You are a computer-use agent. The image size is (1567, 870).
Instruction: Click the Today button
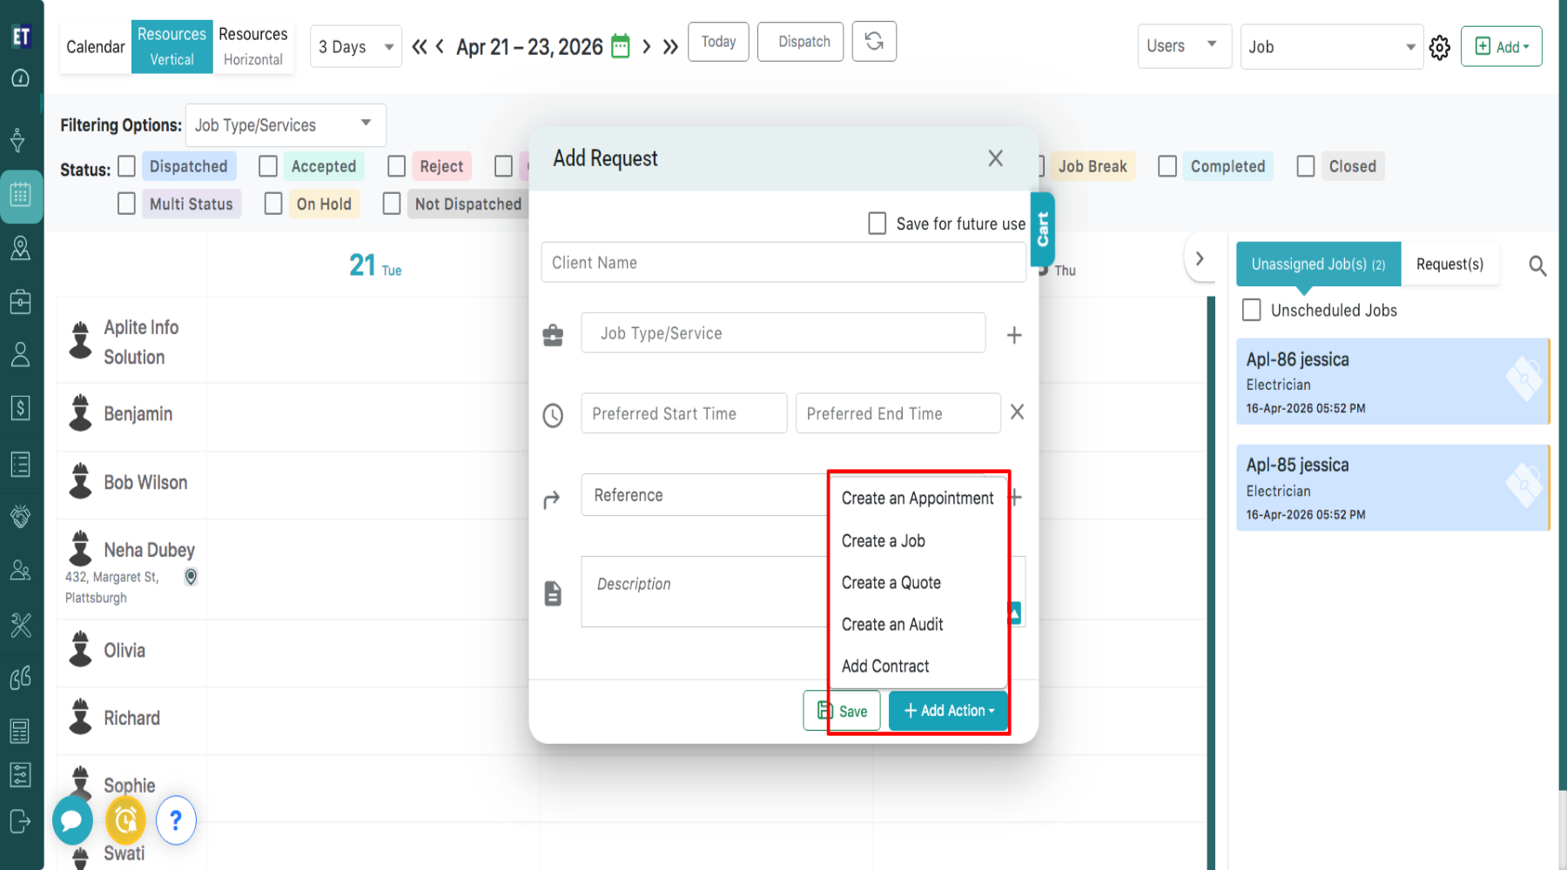(x=718, y=42)
